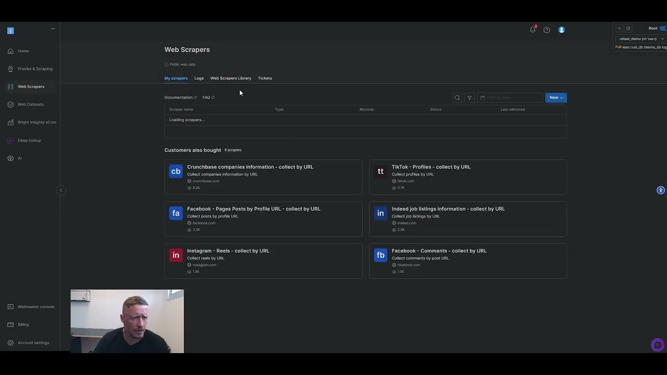Click tiktok.com domain text

click(405, 181)
